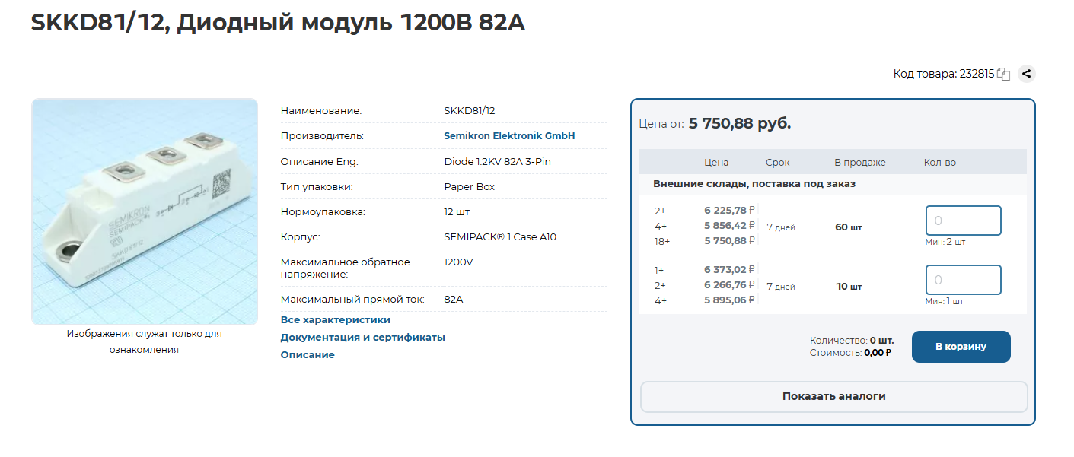
Task: Add items with "В корзину" button
Action: point(961,347)
